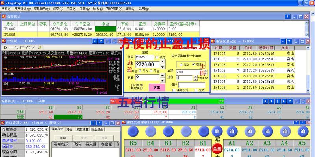This screenshot has width=315, height=157.
Task: Switch to the 现金结余 tab
Action: (x=97, y=130)
